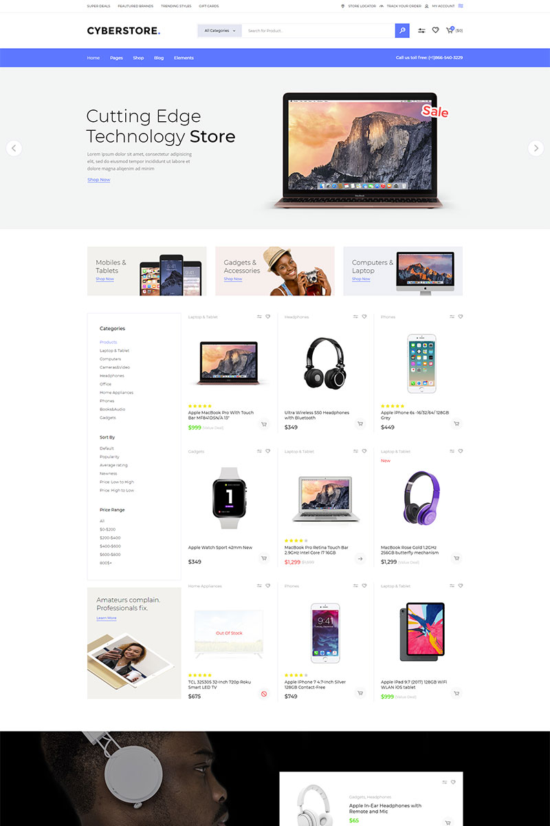Select the Headphones category filter
Viewport: 550px width, 826px height.
pos(112,376)
